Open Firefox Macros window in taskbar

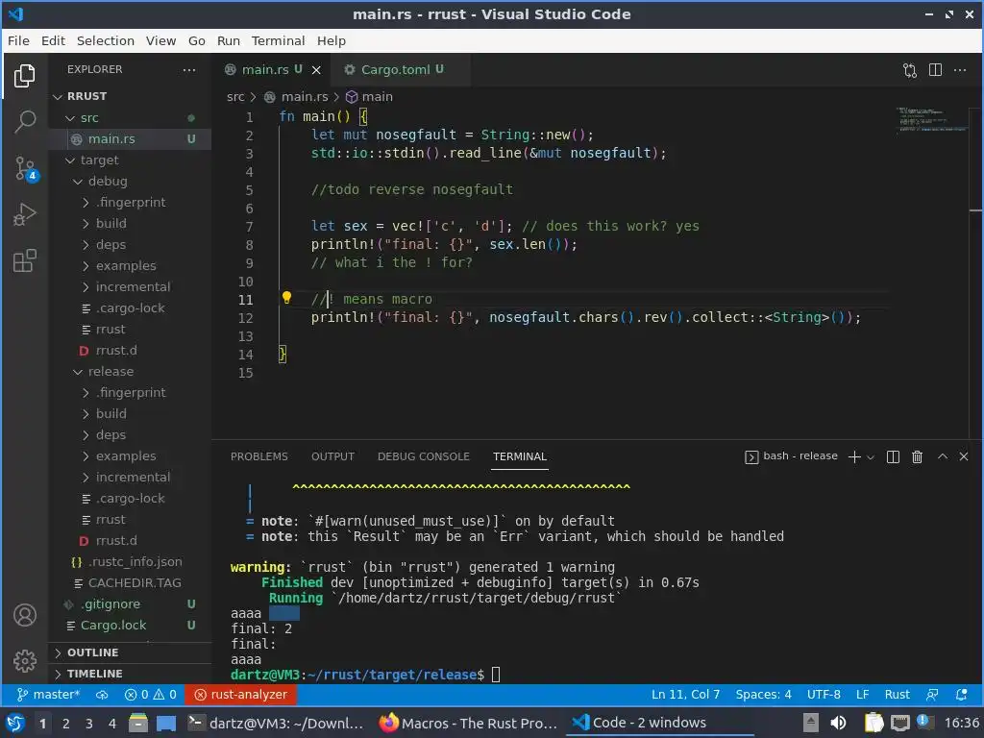pyautogui.click(x=468, y=723)
